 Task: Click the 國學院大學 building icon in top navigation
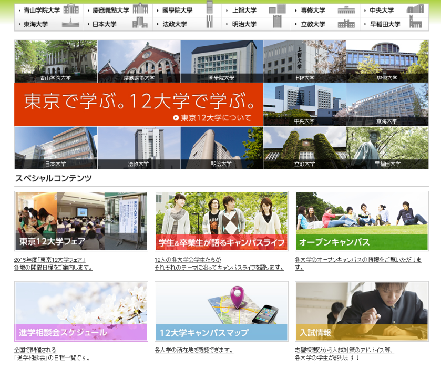[210, 7]
